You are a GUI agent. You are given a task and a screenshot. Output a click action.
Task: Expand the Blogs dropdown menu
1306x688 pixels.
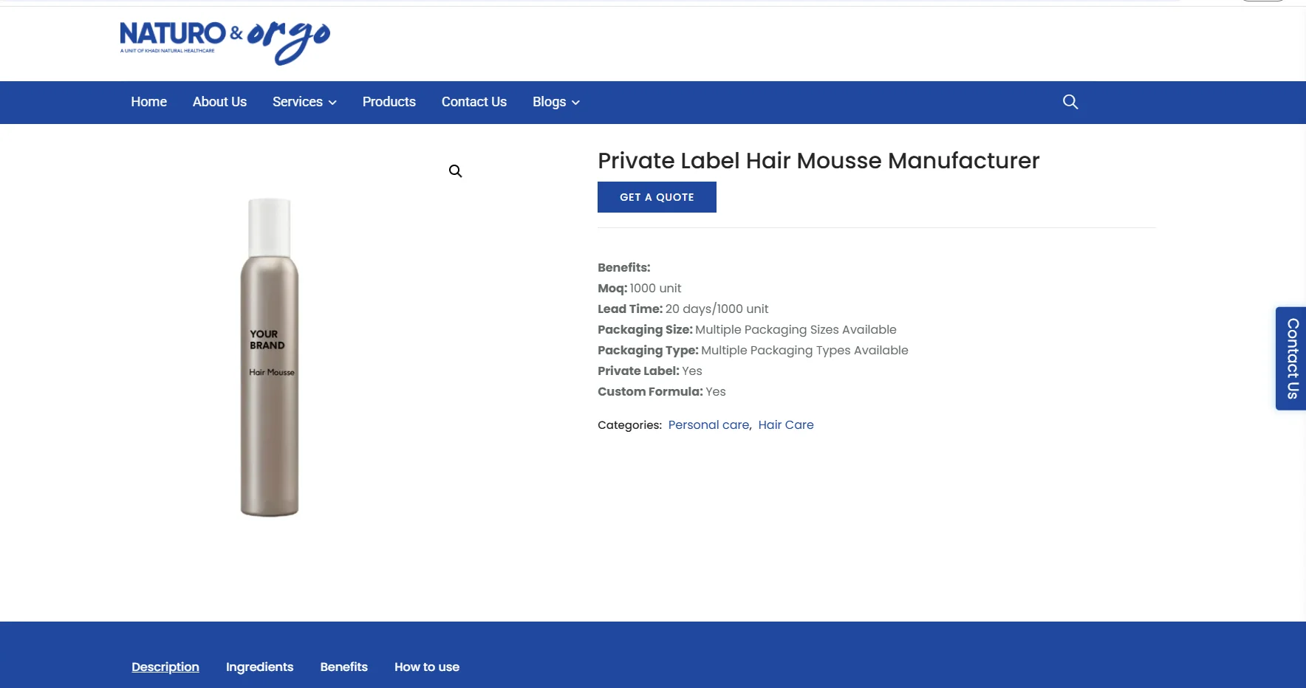pyautogui.click(x=550, y=101)
